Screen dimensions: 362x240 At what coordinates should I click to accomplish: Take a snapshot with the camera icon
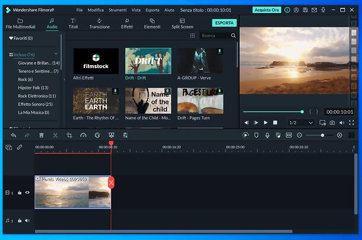click(x=332, y=123)
